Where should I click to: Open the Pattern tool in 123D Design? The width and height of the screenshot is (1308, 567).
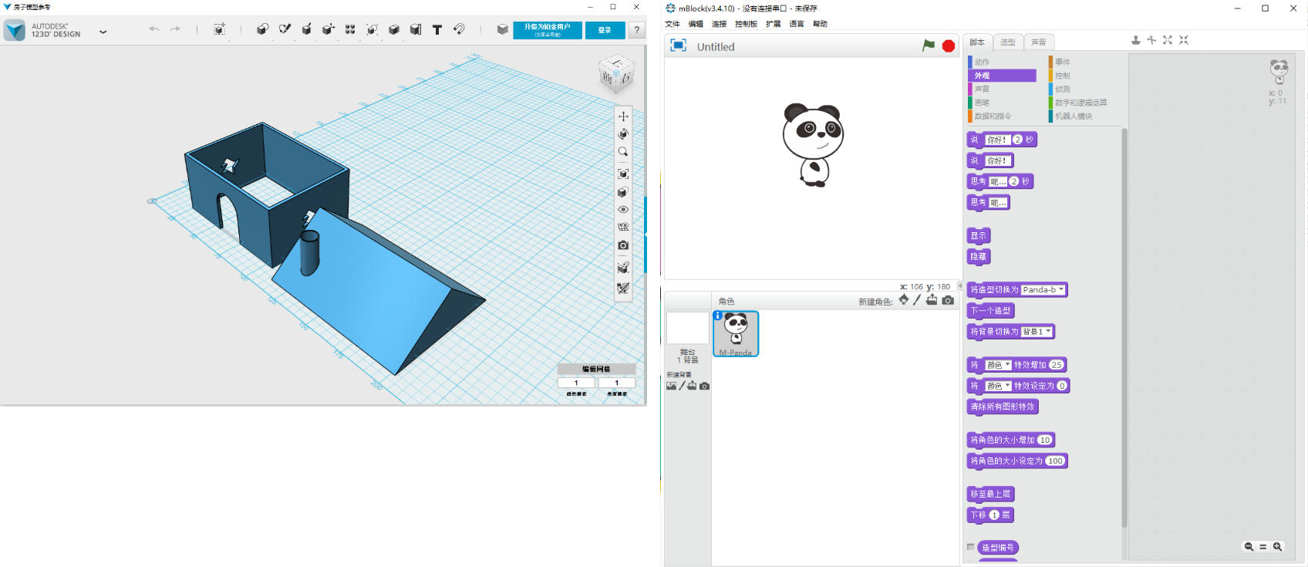[x=350, y=29]
